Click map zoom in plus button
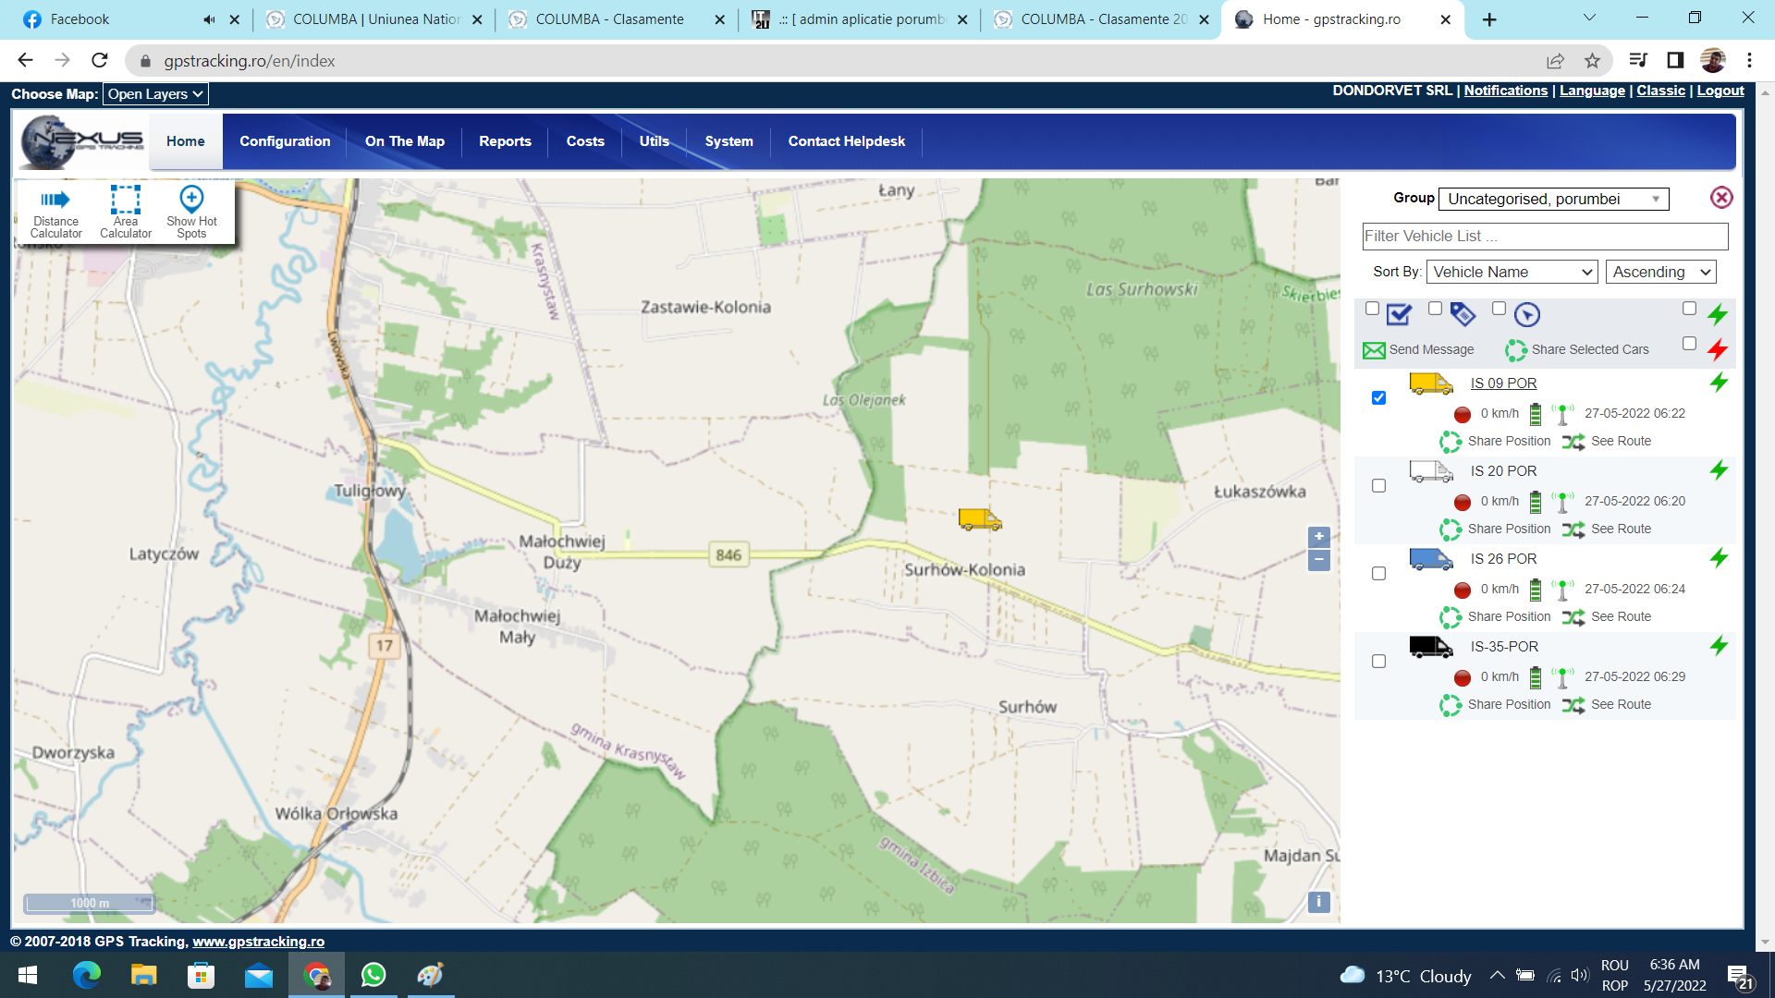The width and height of the screenshot is (1775, 998). click(1318, 537)
